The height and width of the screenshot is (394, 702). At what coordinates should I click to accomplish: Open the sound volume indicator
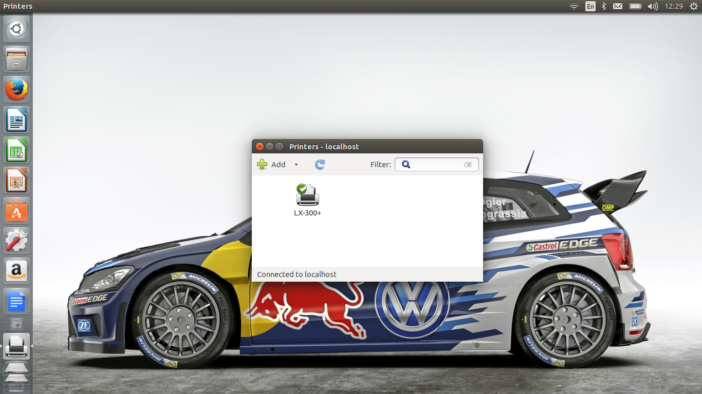(653, 6)
